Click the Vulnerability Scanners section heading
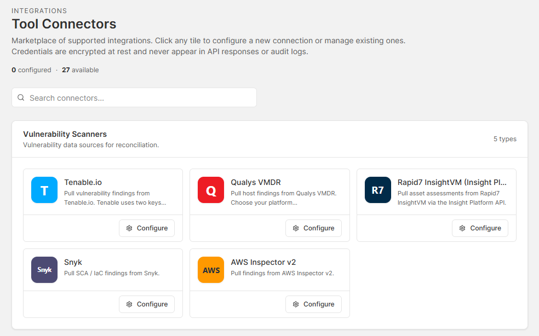The width and height of the screenshot is (539, 336). [65, 134]
